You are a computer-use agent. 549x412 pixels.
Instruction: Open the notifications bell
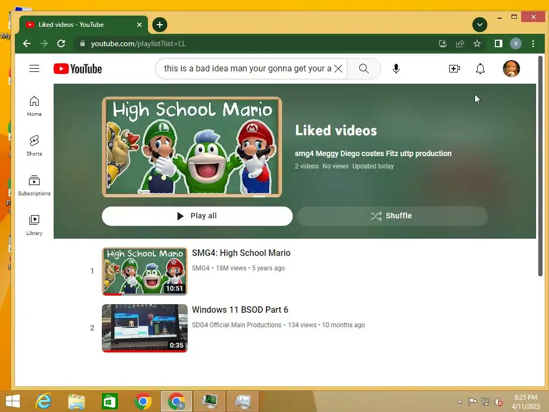pos(480,69)
